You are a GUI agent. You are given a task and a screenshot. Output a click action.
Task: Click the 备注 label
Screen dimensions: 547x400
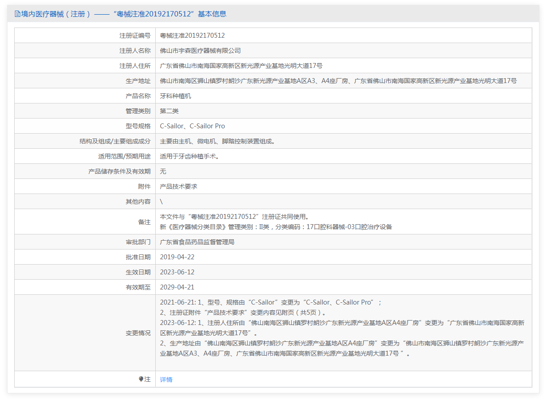(144, 222)
